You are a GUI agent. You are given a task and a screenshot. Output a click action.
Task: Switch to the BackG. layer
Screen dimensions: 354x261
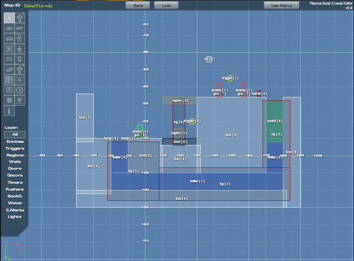(x=15, y=196)
